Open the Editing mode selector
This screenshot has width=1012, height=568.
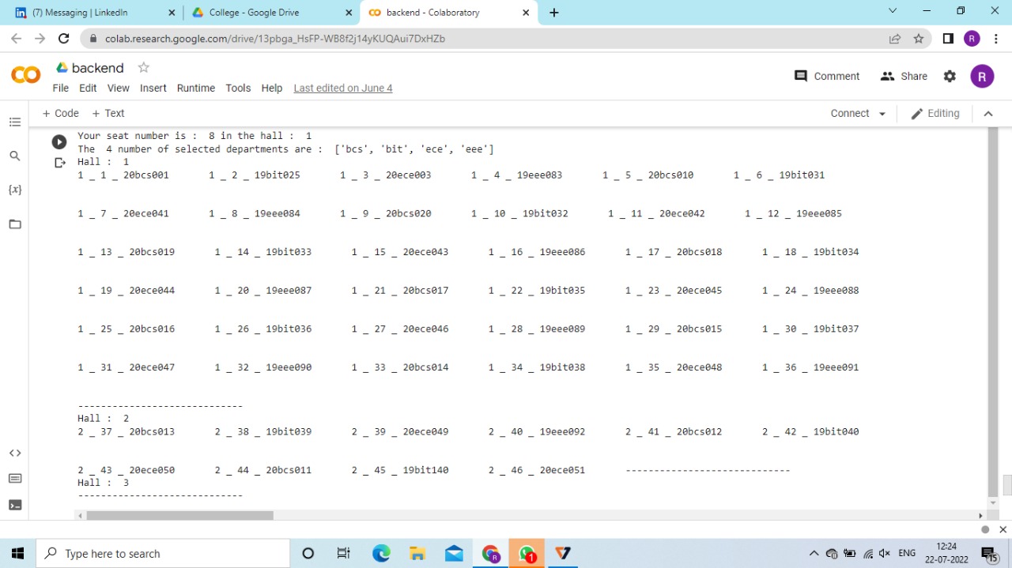tap(935, 114)
